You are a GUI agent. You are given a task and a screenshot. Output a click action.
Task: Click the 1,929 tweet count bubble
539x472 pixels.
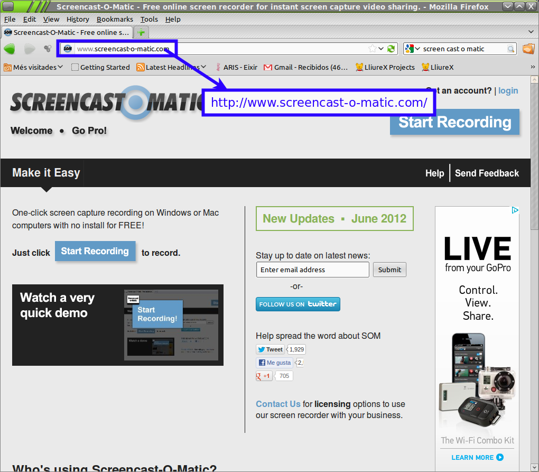pyautogui.click(x=296, y=349)
